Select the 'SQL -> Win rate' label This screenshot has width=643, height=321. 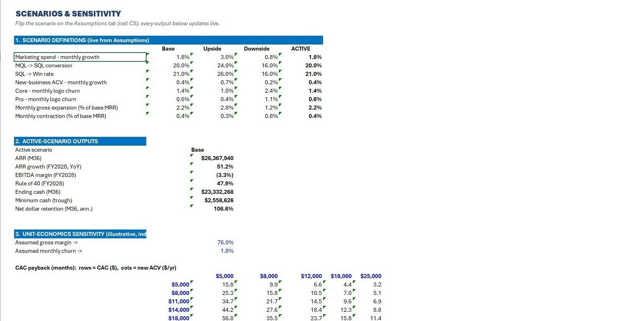pos(34,74)
